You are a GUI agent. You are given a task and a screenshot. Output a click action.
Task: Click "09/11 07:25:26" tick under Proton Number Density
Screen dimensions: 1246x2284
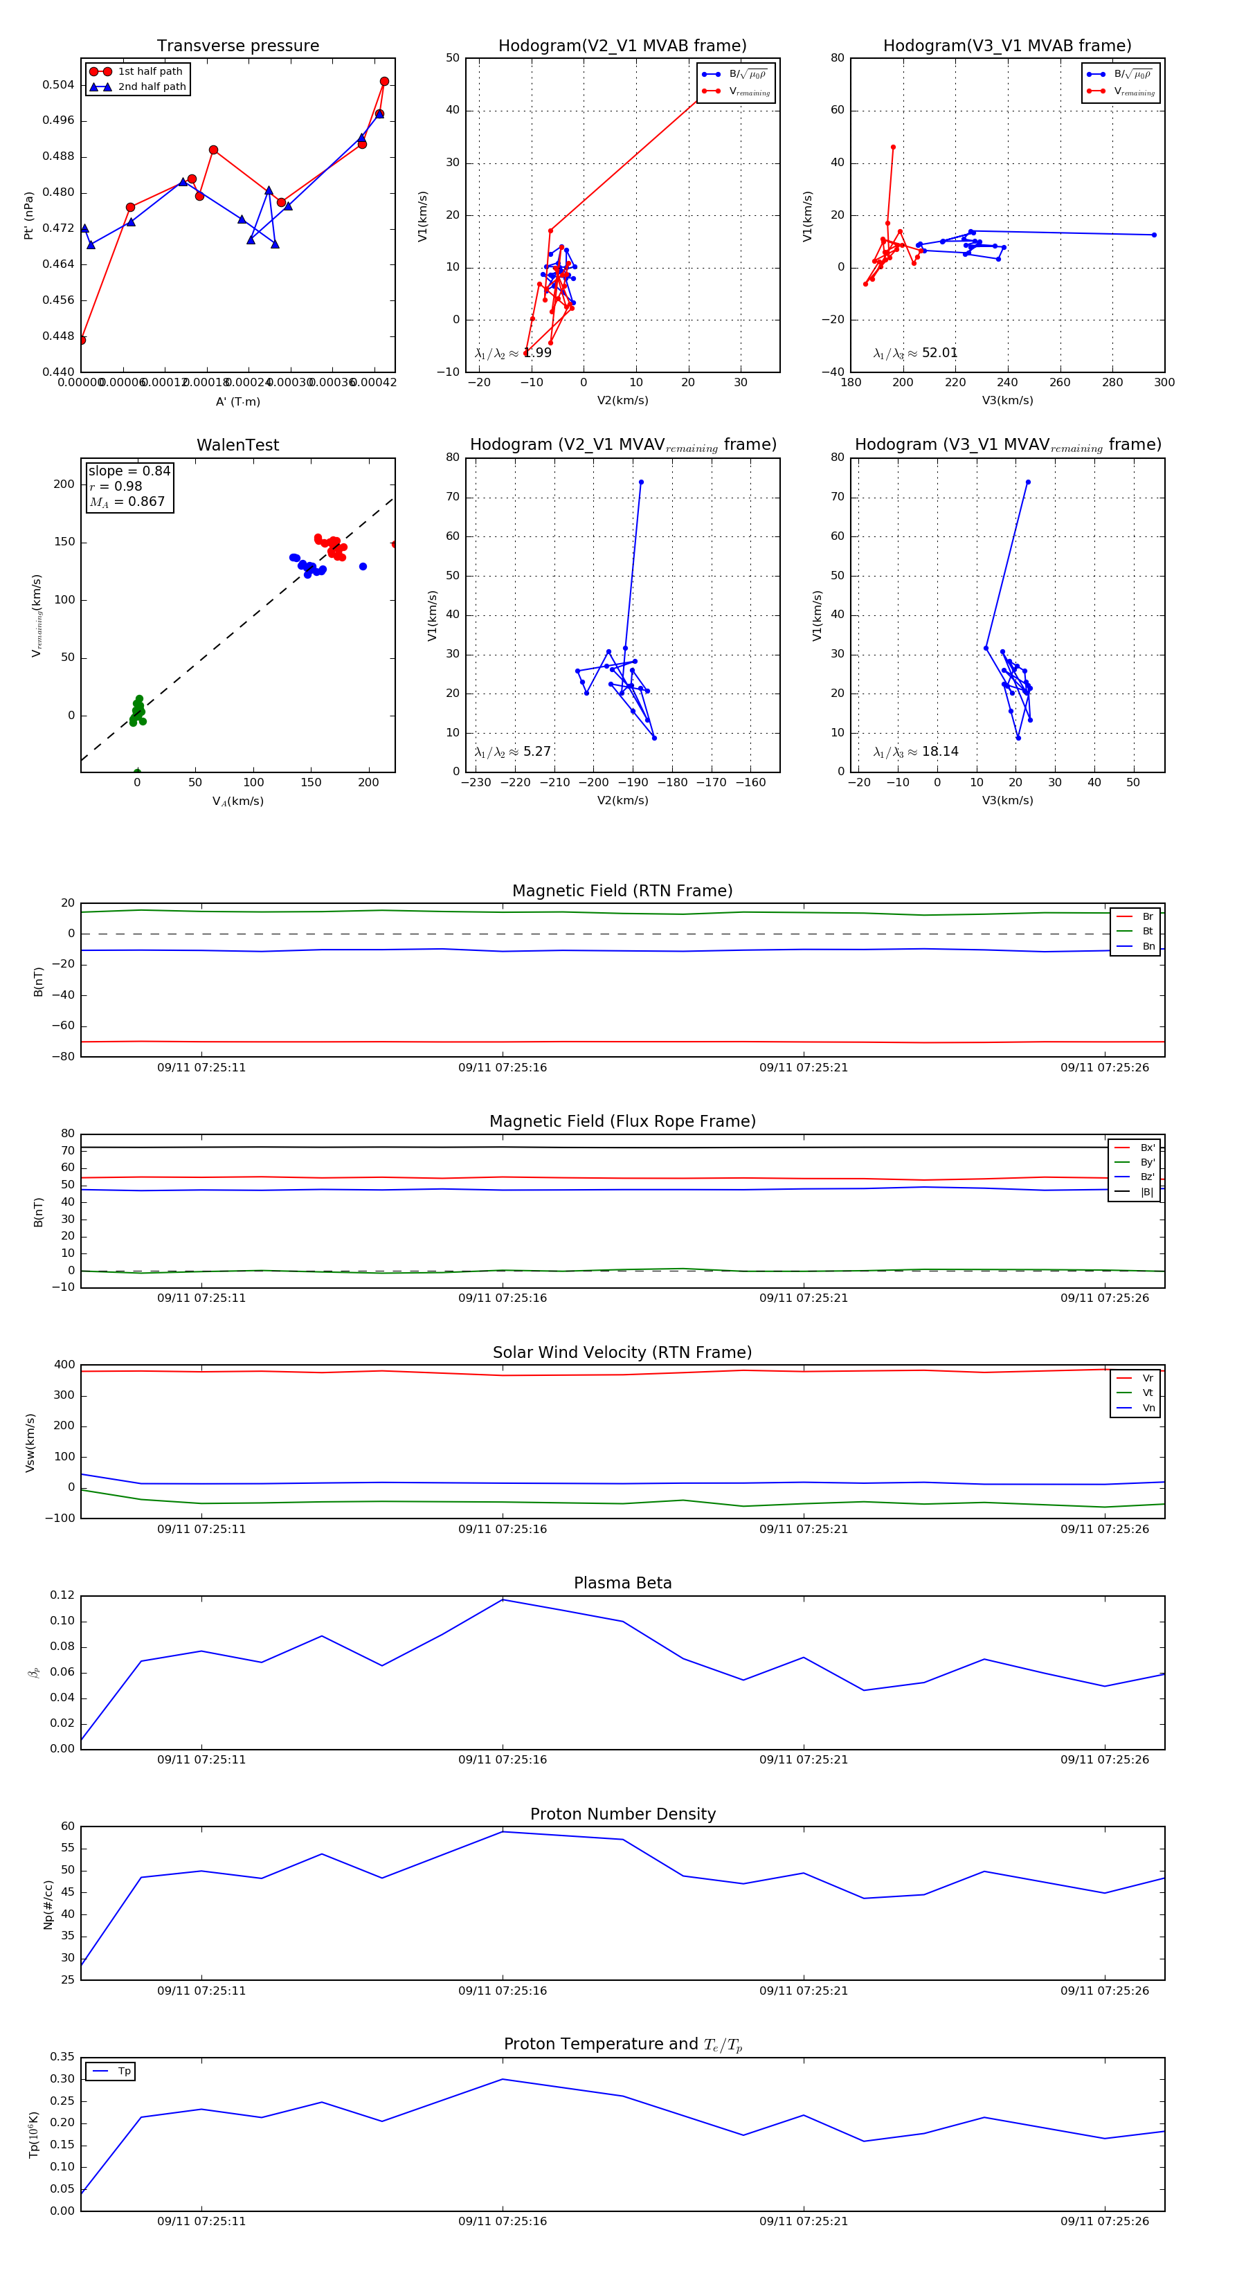1105,1991
